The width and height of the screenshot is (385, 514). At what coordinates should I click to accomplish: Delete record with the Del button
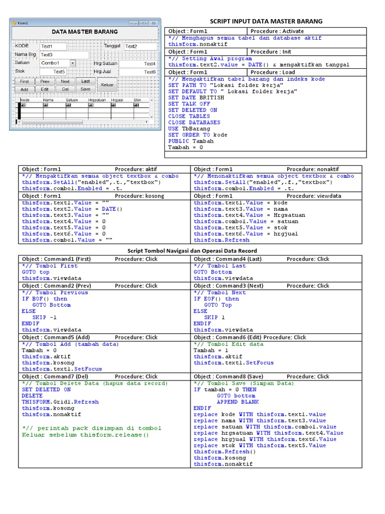tap(65, 89)
